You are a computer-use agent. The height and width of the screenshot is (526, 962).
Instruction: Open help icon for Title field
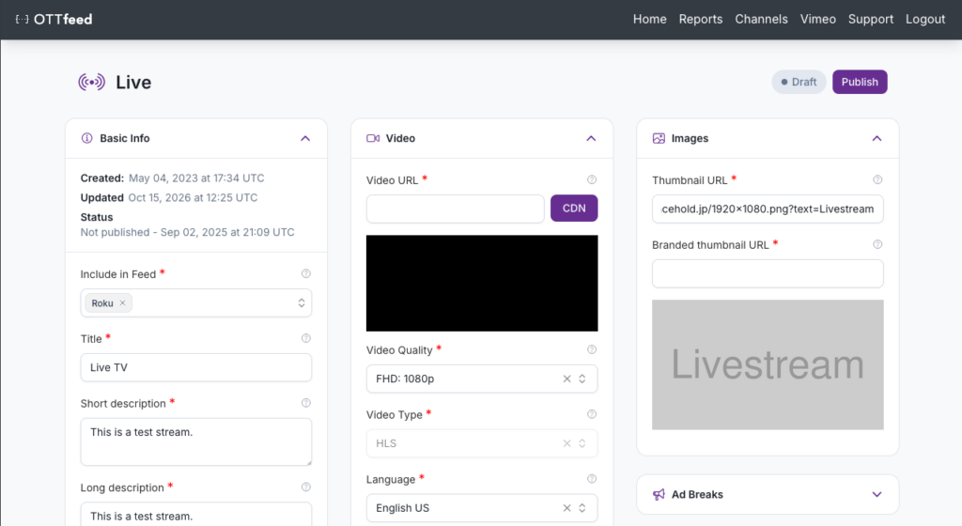pyautogui.click(x=306, y=338)
